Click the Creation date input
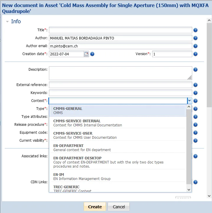 tap(66, 54)
